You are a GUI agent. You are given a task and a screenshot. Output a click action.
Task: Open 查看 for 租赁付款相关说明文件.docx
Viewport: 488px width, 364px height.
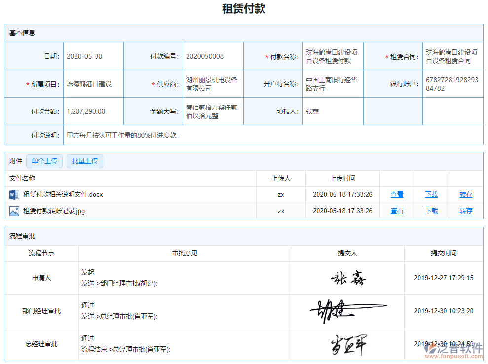397,194
